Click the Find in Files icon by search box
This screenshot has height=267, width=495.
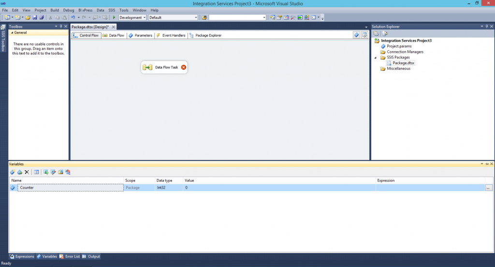(204, 17)
